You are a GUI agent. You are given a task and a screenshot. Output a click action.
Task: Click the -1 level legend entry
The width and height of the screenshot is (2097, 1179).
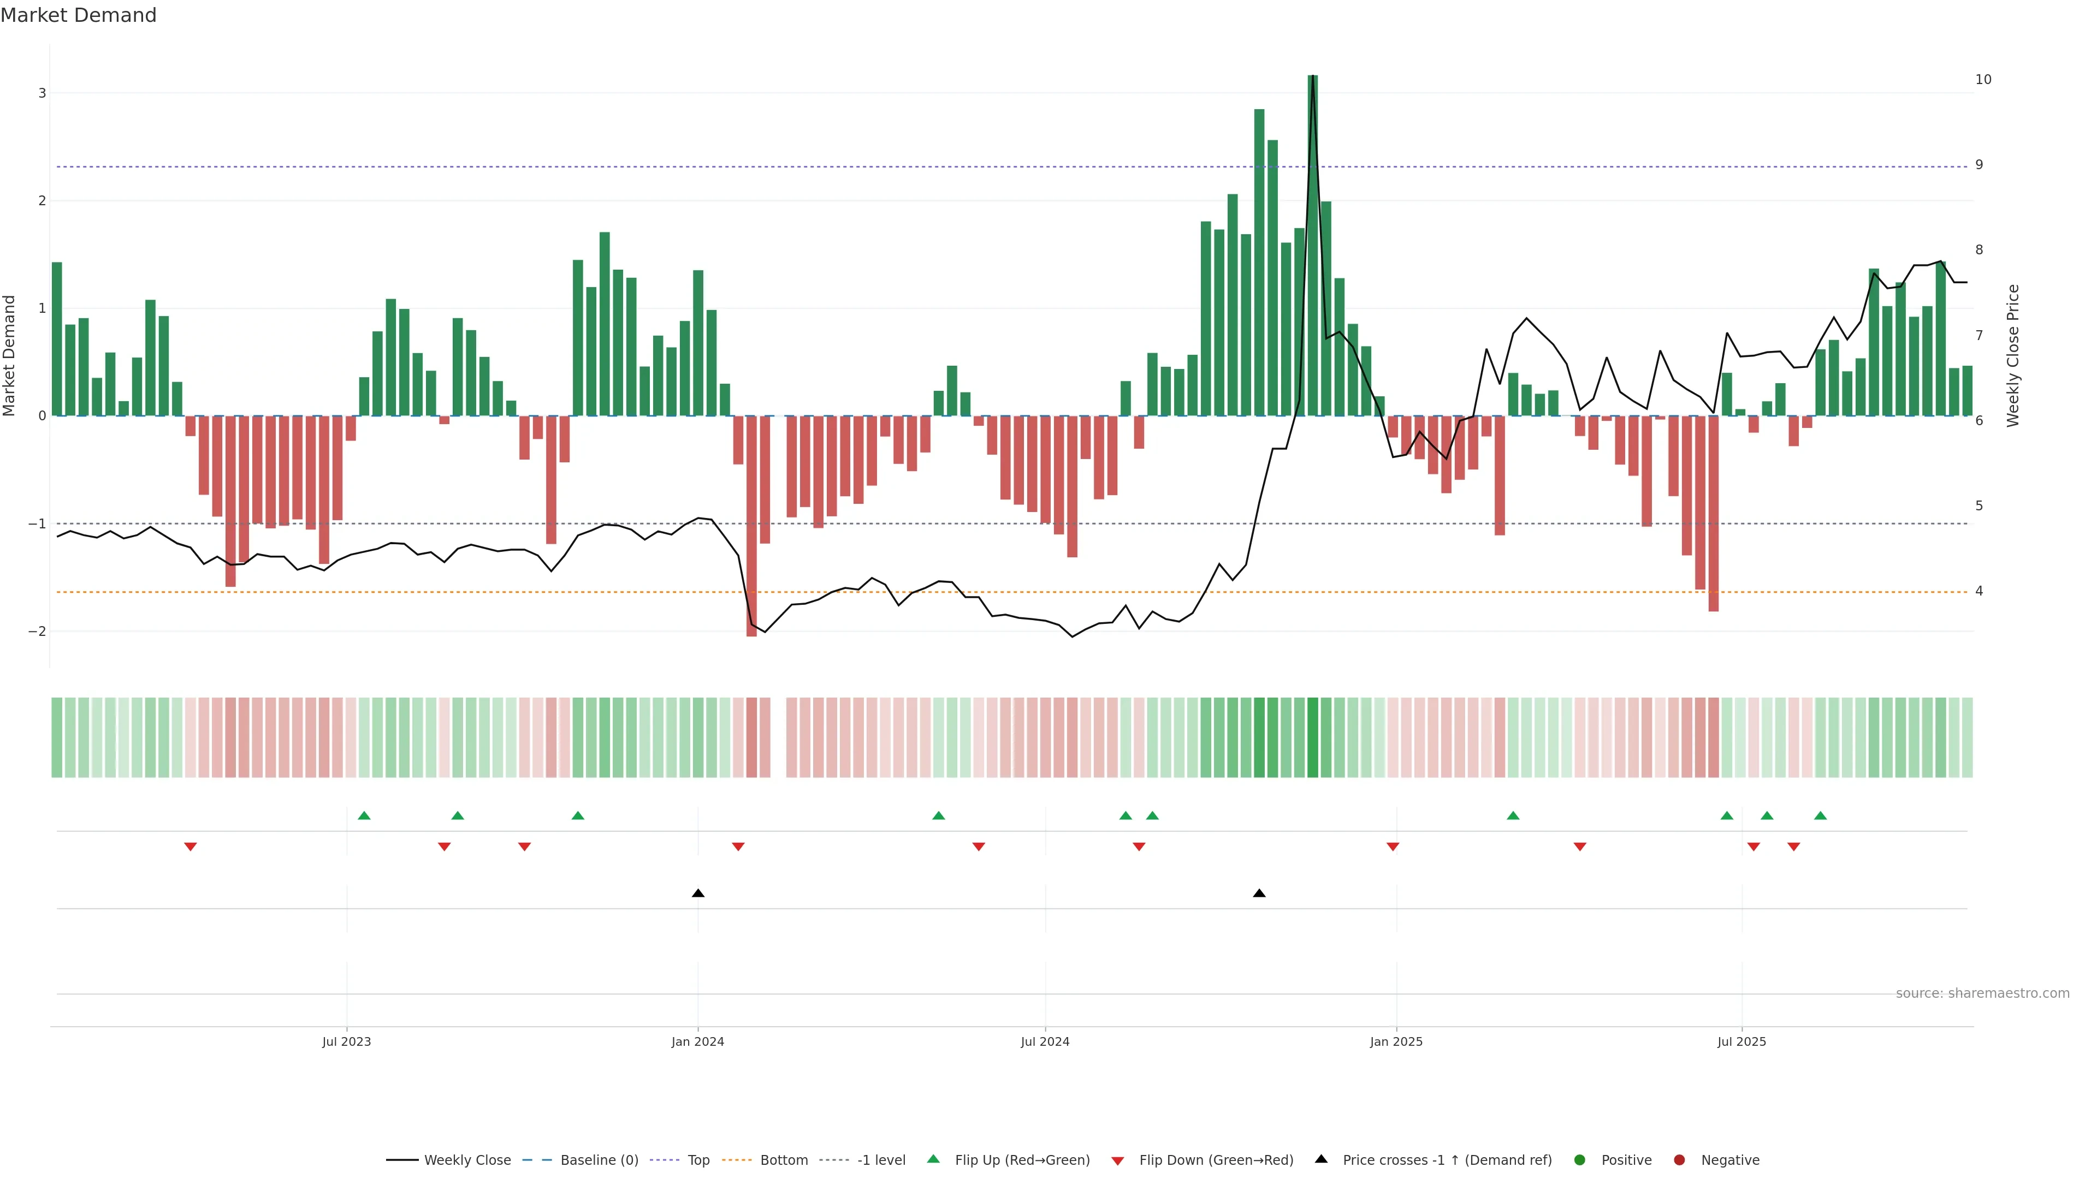881,1159
